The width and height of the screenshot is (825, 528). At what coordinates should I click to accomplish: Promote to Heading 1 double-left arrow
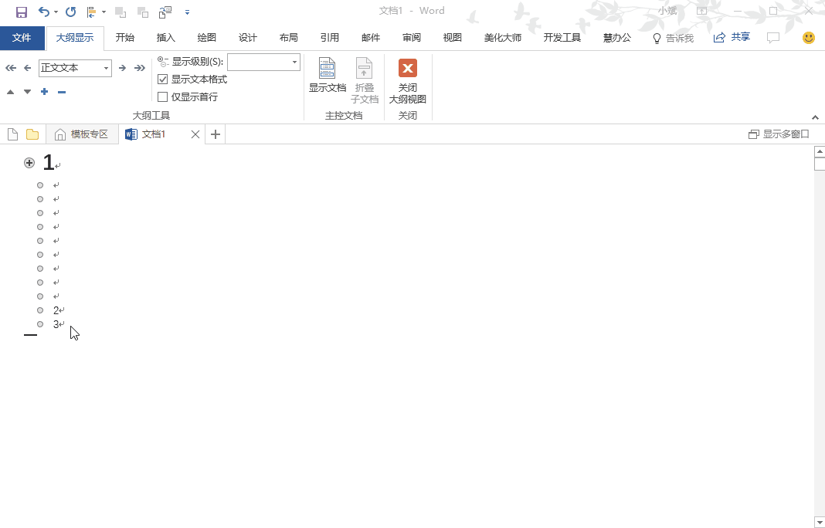pos(11,68)
